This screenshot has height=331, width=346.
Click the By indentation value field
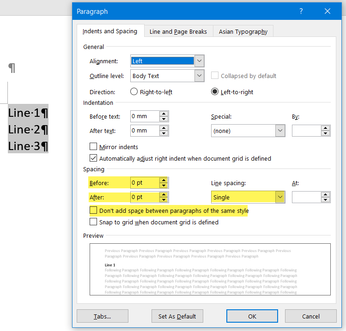(x=306, y=131)
